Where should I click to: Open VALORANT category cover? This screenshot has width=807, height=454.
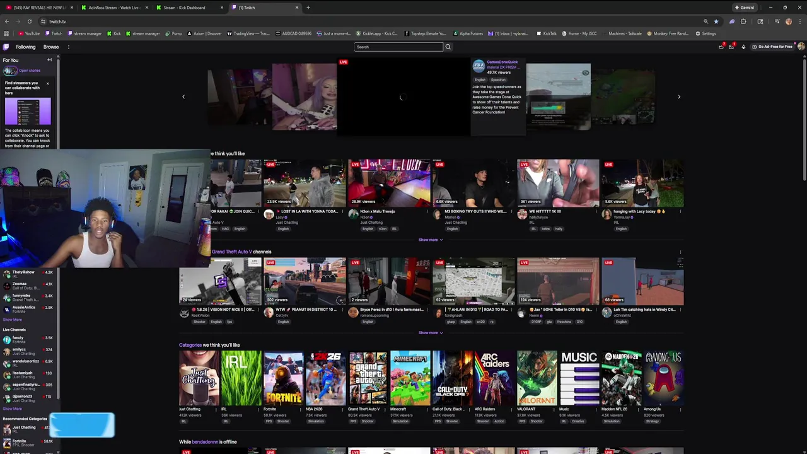(537, 378)
